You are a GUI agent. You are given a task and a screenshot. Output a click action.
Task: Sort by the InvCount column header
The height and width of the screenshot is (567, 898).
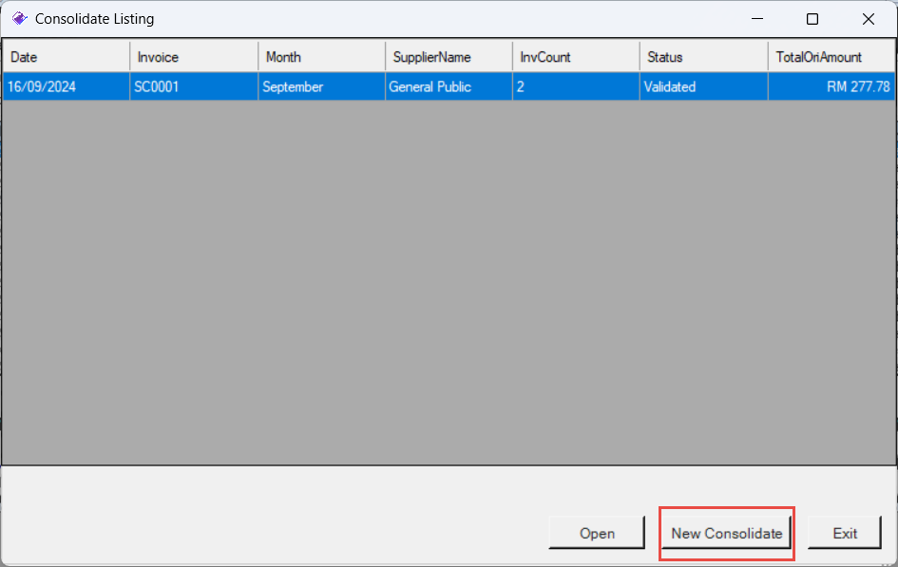coord(576,57)
